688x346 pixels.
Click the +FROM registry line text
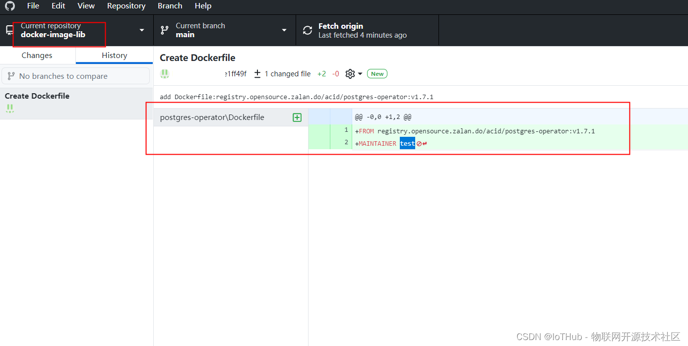coord(475,131)
